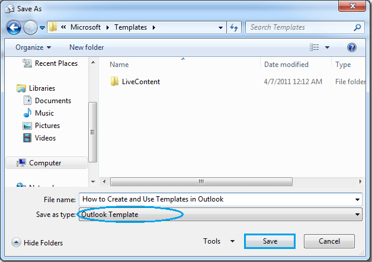372x262 pixels.
Task: Click navigation pane scroll down arrow
Action: tap(93, 182)
